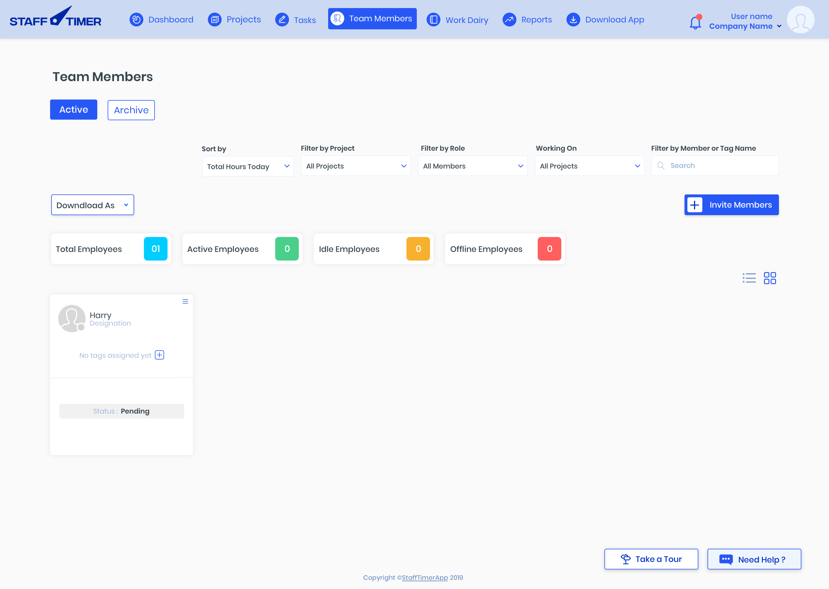Open Harry's card options menu
This screenshot has height=589, width=829.
(185, 301)
